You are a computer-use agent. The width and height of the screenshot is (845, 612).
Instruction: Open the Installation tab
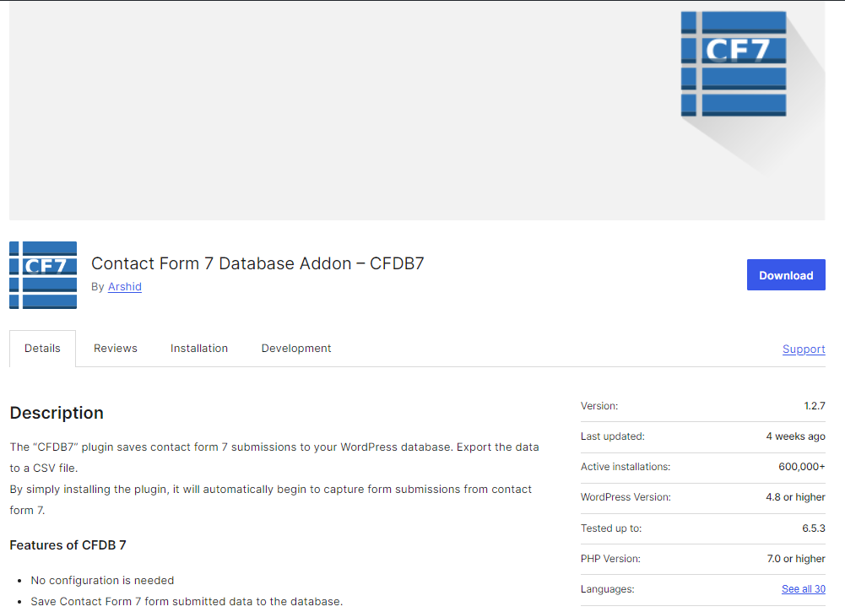199,348
